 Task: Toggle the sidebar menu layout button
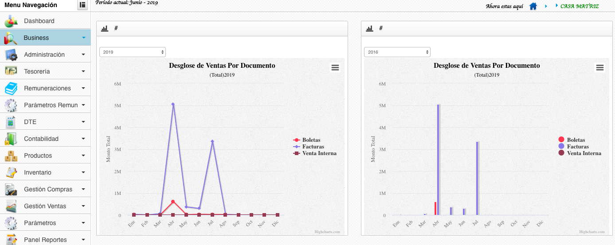pos(82,5)
